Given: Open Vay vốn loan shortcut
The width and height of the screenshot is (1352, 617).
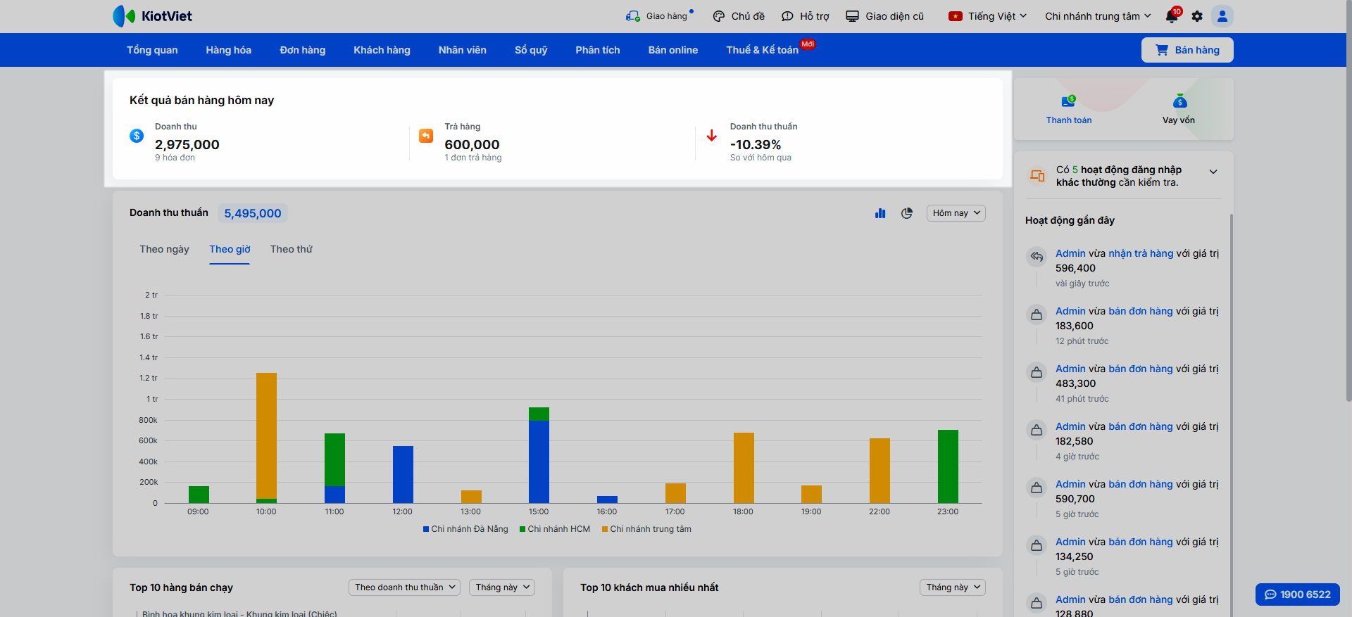Looking at the screenshot, I should point(1179,110).
